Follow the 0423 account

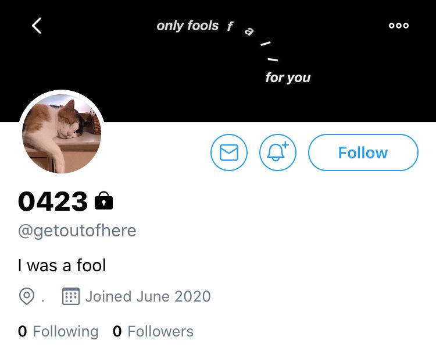[363, 153]
